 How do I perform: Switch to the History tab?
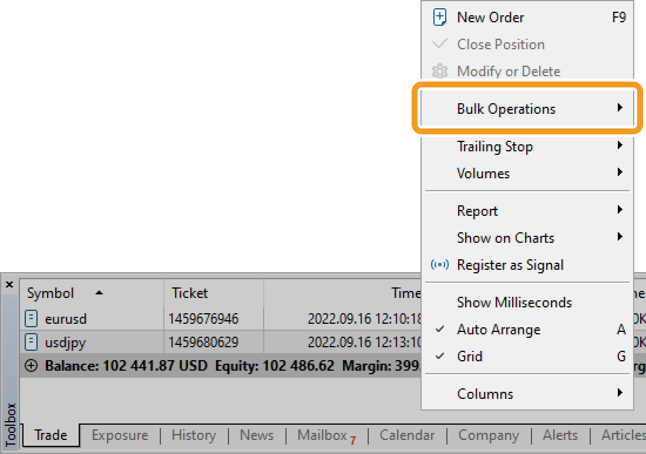coord(194,435)
